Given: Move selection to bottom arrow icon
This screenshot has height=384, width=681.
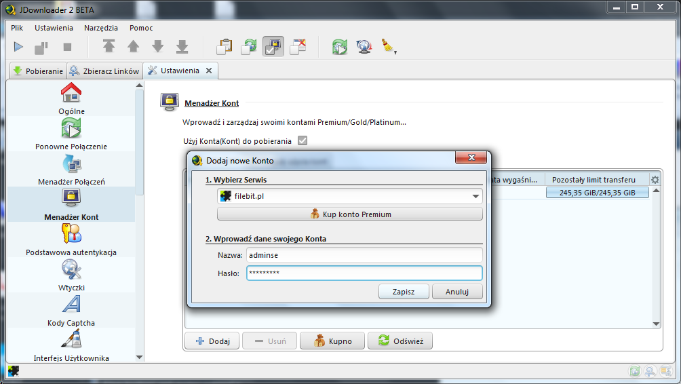Looking at the screenshot, I should (182, 47).
